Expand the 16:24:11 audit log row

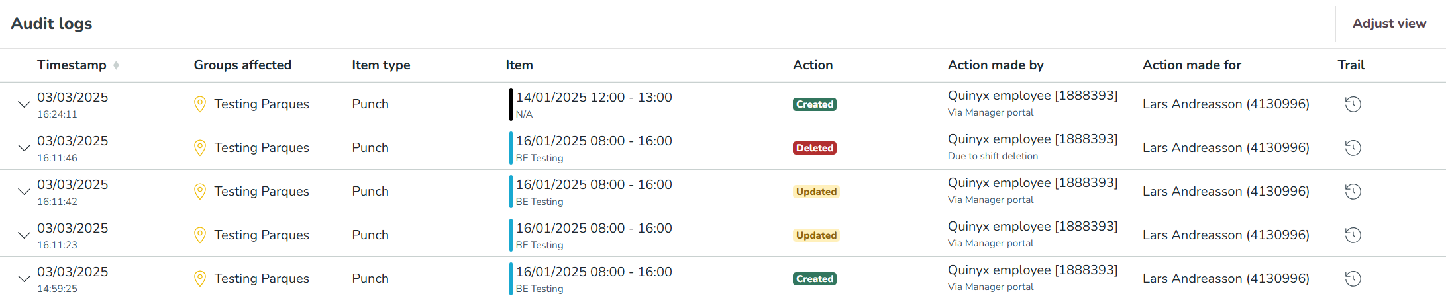[24, 104]
